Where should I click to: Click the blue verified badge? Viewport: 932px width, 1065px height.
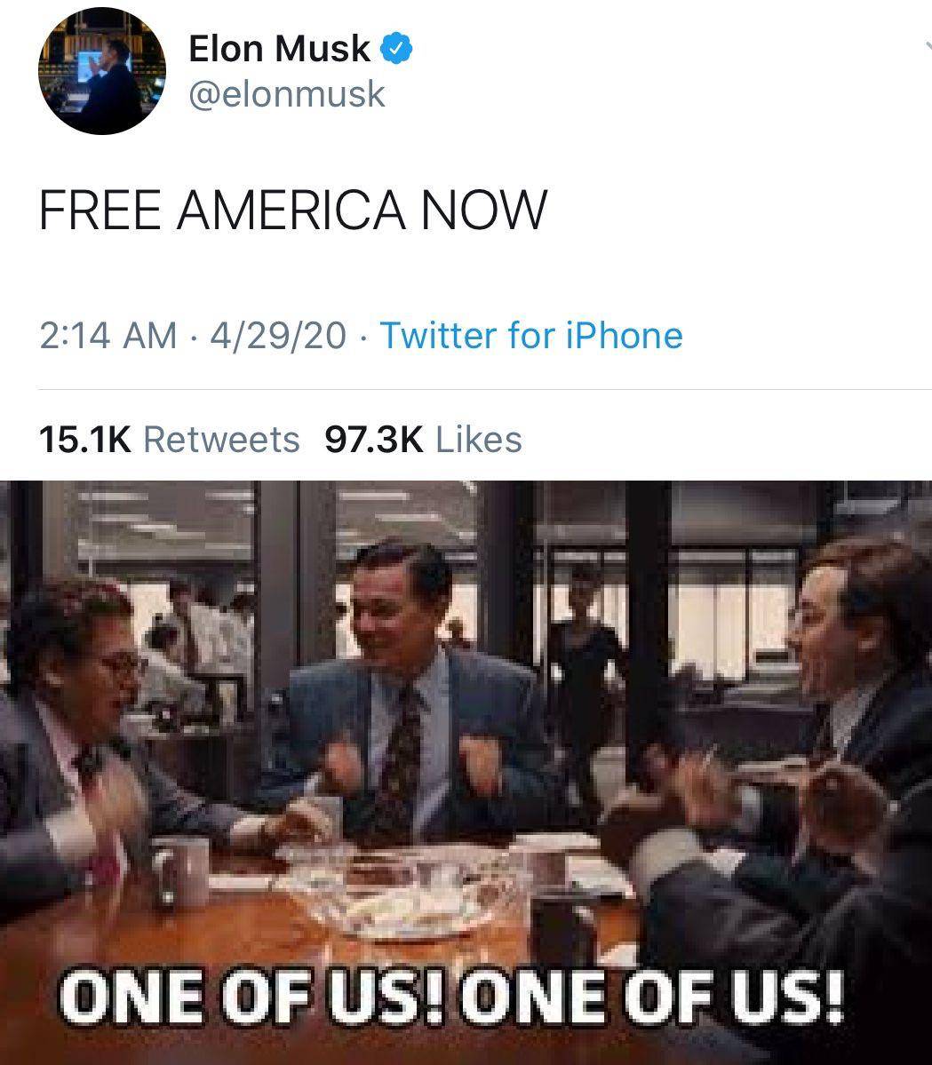coord(396,49)
